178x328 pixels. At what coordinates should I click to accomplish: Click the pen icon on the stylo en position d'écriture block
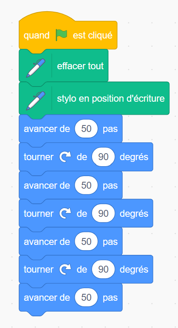pos(35,101)
